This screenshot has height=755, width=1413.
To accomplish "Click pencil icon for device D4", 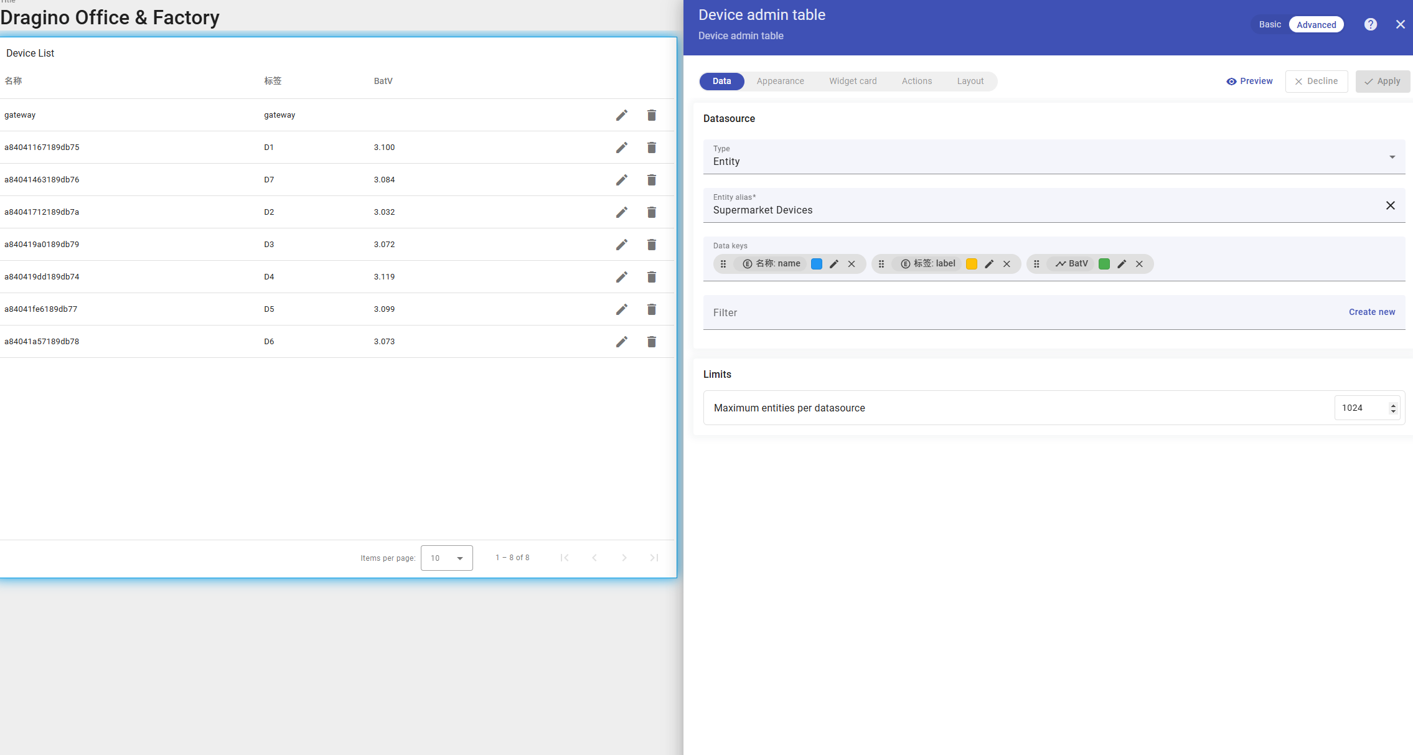I will [x=621, y=277].
